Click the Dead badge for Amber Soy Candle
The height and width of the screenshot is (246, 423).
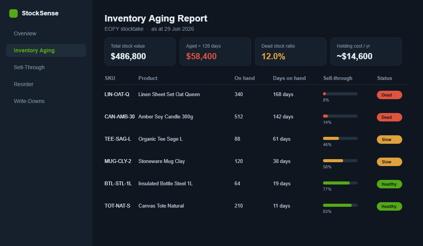389,117
